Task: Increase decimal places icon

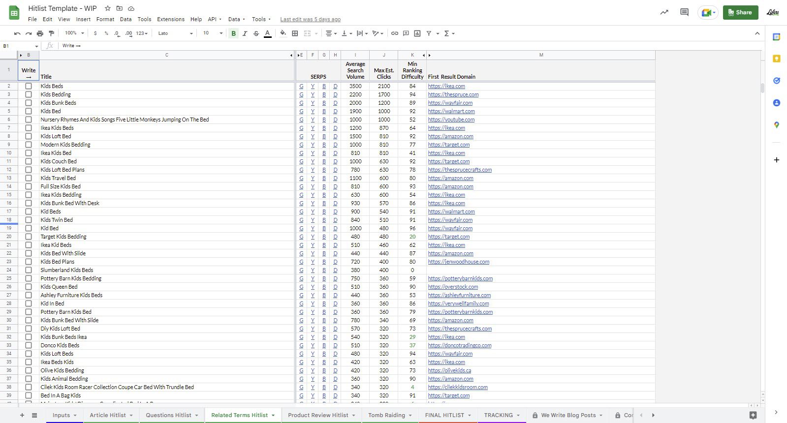Action: 128,33
